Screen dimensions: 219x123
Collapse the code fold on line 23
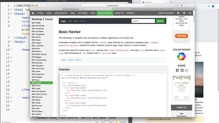[x=11, y=101]
